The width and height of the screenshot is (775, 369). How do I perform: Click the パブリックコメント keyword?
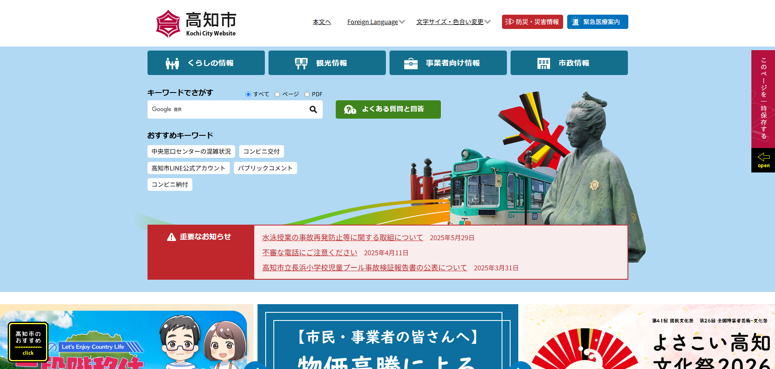pos(265,168)
